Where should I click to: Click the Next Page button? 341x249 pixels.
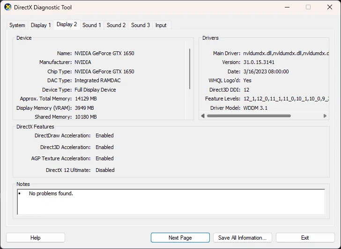tap(180, 238)
